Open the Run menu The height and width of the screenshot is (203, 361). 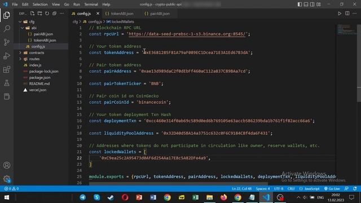tap(77, 5)
